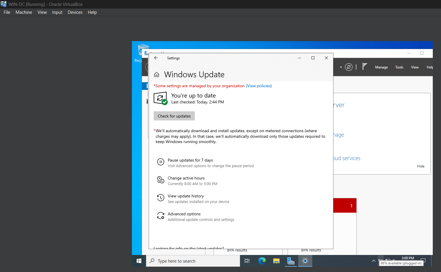Image resolution: width=441 pixels, height=272 pixels.
Task: Open File Explorer from taskbar
Action: coord(276,261)
